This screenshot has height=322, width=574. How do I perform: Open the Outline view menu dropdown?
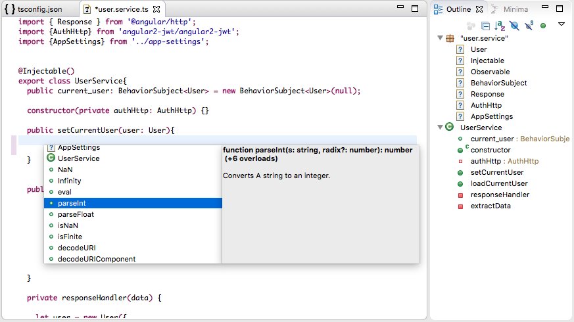(x=562, y=24)
